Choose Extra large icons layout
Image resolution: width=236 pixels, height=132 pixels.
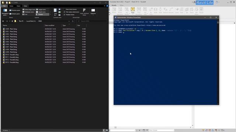pos(29,10)
